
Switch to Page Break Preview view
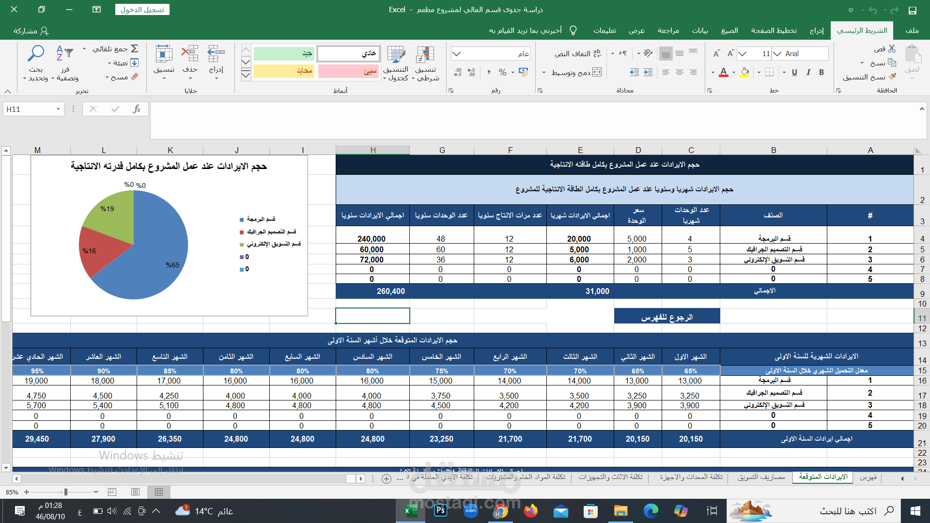(x=112, y=492)
